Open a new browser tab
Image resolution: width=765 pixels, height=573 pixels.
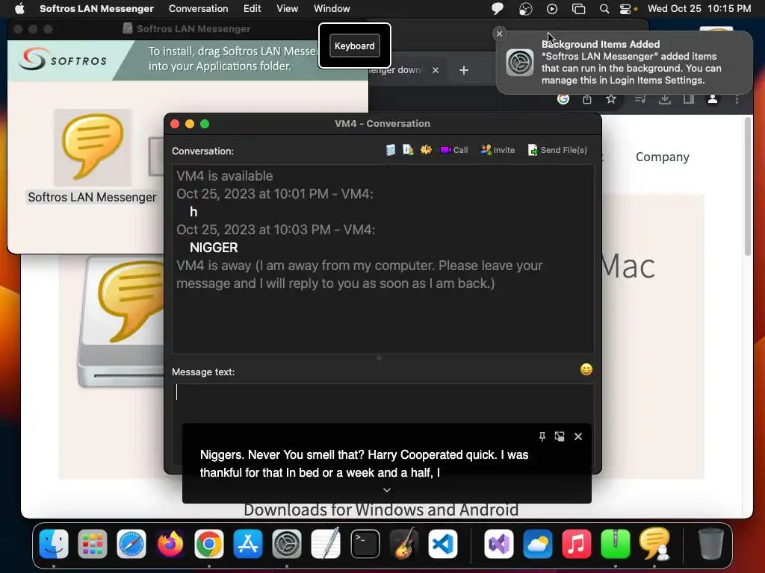[x=464, y=70]
